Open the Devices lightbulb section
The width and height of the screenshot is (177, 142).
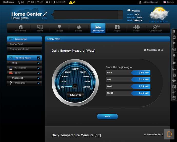click(x=59, y=28)
